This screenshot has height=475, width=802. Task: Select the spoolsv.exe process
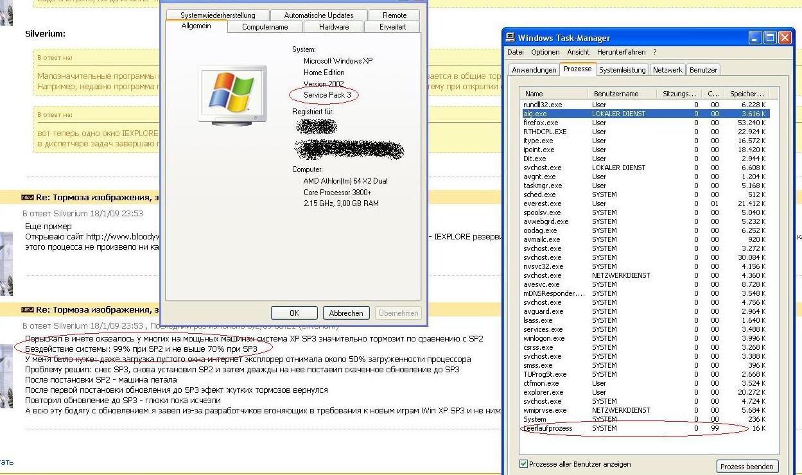click(645, 212)
